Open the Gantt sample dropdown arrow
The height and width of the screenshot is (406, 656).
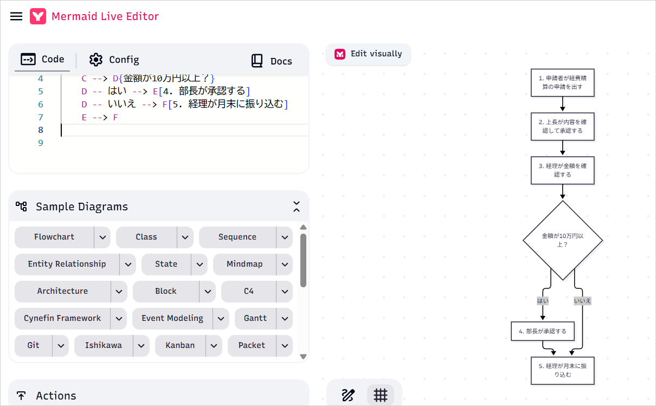(x=285, y=318)
